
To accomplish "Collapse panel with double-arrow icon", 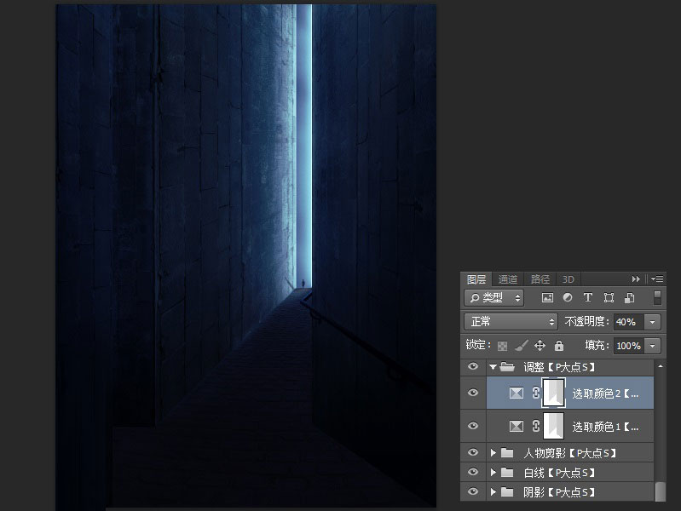I will 636,279.
